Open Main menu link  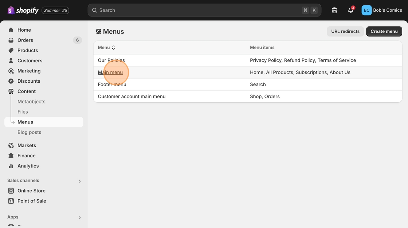pyautogui.click(x=110, y=72)
